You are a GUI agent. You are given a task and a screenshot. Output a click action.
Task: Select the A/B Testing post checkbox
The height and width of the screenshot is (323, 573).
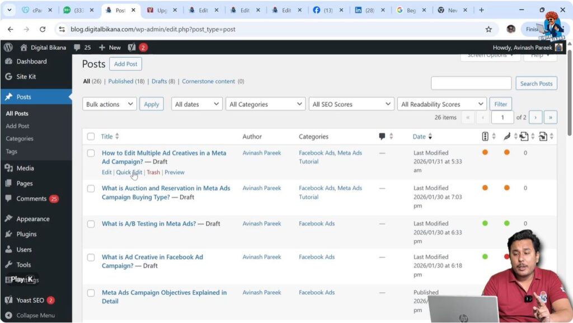91,223
